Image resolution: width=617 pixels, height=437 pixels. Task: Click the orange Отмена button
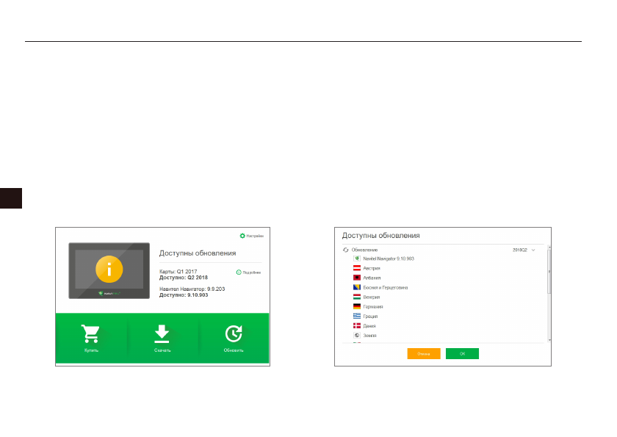click(x=423, y=353)
